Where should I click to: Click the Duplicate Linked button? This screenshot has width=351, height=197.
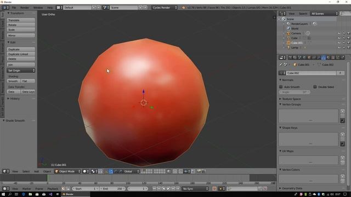coord(21,54)
